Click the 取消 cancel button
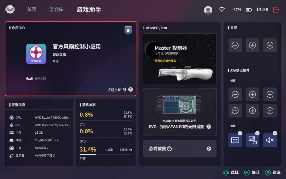 273,172
